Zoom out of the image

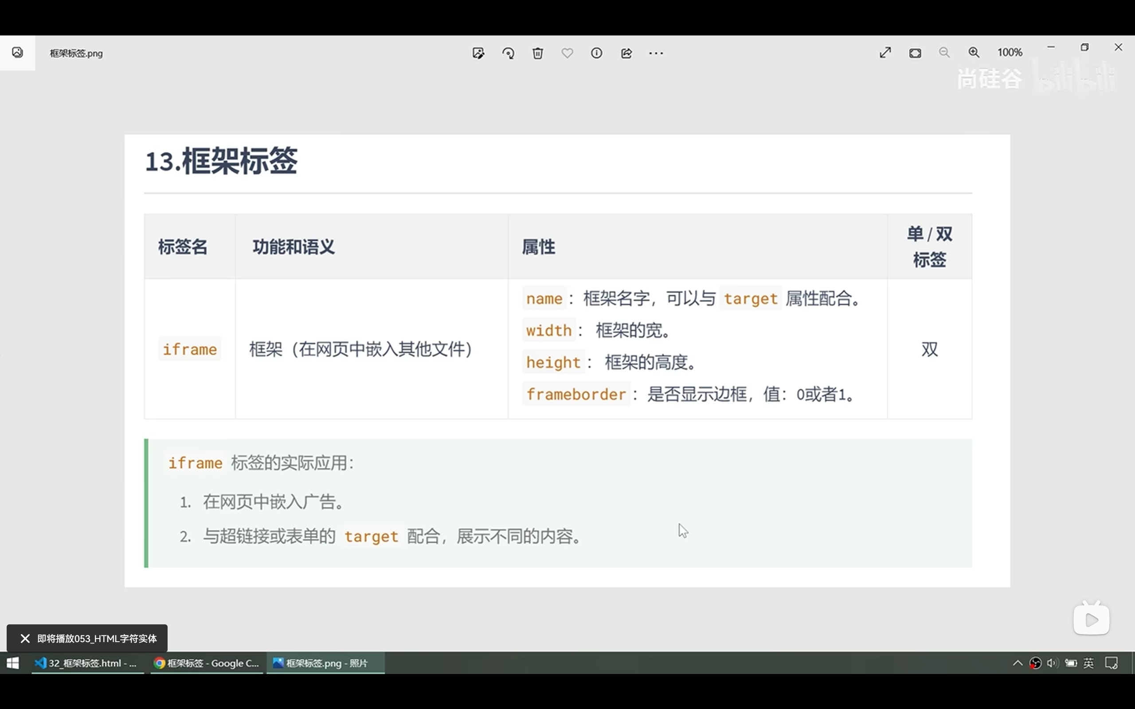coord(944,52)
